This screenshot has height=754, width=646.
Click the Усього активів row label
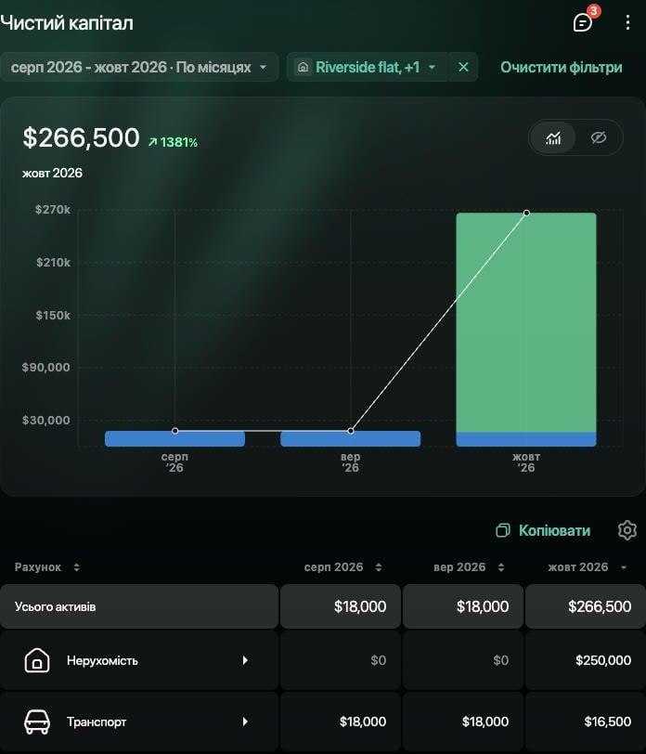pyautogui.click(x=56, y=606)
